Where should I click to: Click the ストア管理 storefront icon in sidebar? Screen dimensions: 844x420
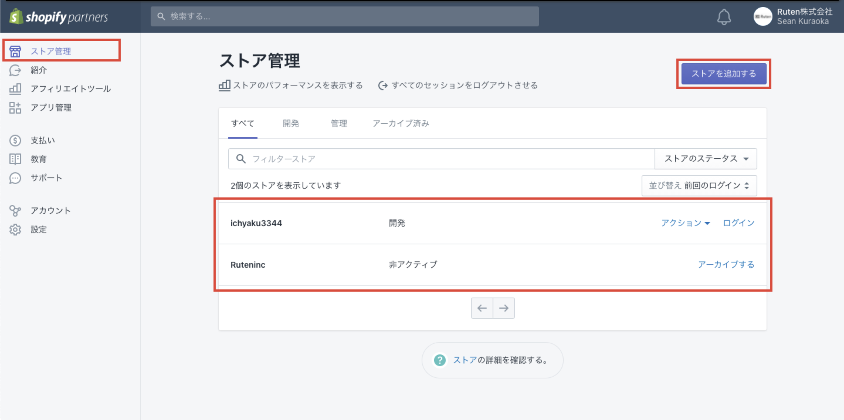(x=15, y=51)
